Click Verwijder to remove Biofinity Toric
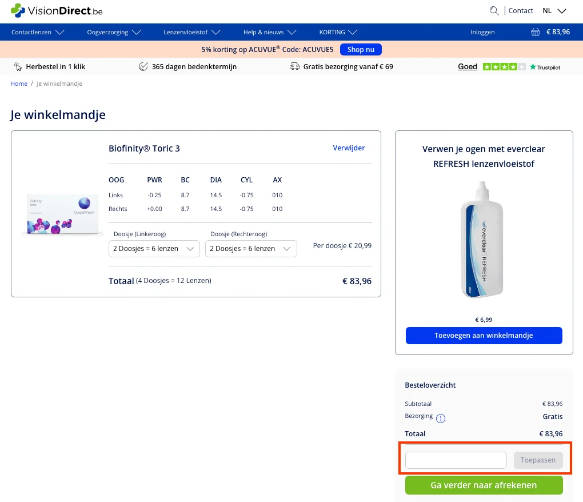 click(x=349, y=148)
